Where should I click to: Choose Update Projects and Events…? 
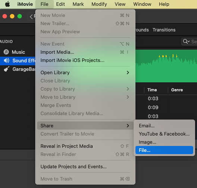(x=85, y=167)
